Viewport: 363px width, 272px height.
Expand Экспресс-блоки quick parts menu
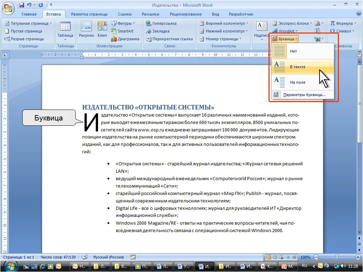(293, 23)
